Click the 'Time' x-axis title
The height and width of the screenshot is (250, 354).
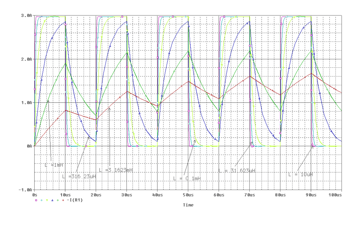[x=188, y=205]
